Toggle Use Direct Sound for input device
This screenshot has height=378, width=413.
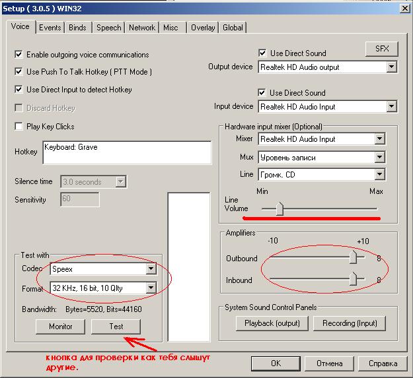pyautogui.click(x=262, y=92)
